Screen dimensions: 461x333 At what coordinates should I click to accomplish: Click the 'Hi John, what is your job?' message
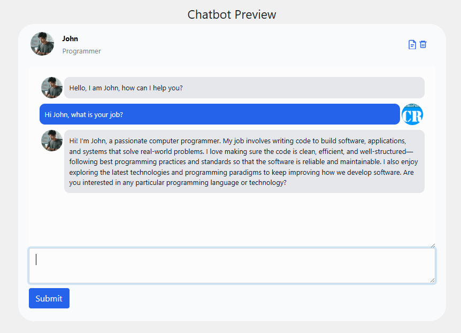pyautogui.click(x=220, y=114)
